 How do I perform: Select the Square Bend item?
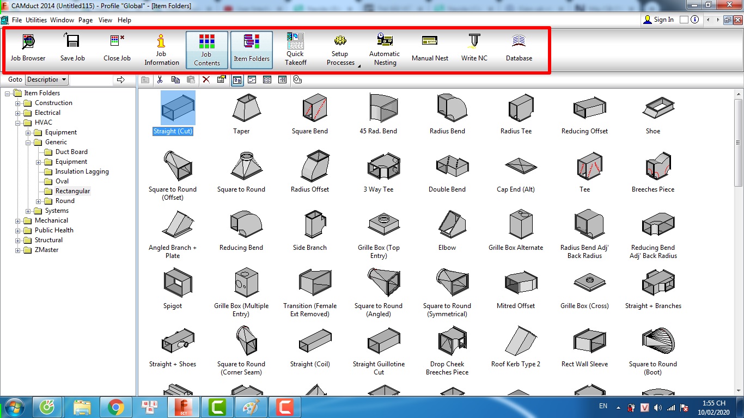(x=310, y=114)
